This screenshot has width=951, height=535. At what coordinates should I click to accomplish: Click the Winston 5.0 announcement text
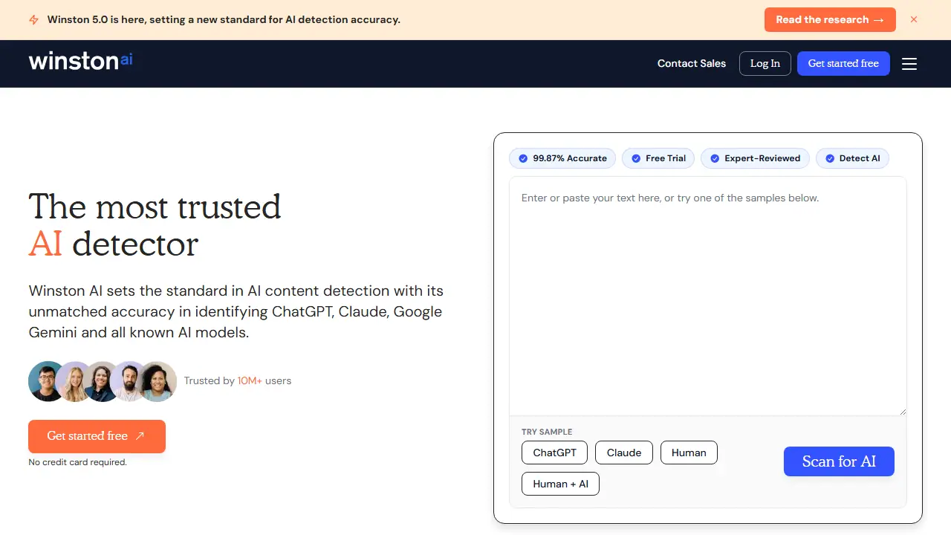[224, 20]
